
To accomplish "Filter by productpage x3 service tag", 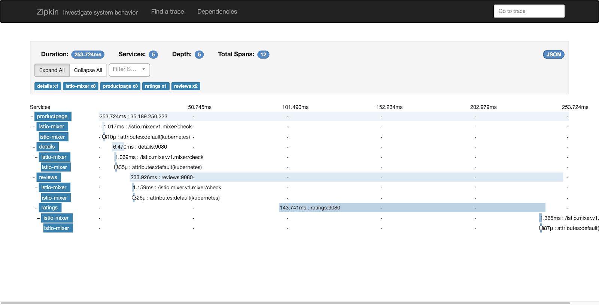I will click(x=120, y=86).
